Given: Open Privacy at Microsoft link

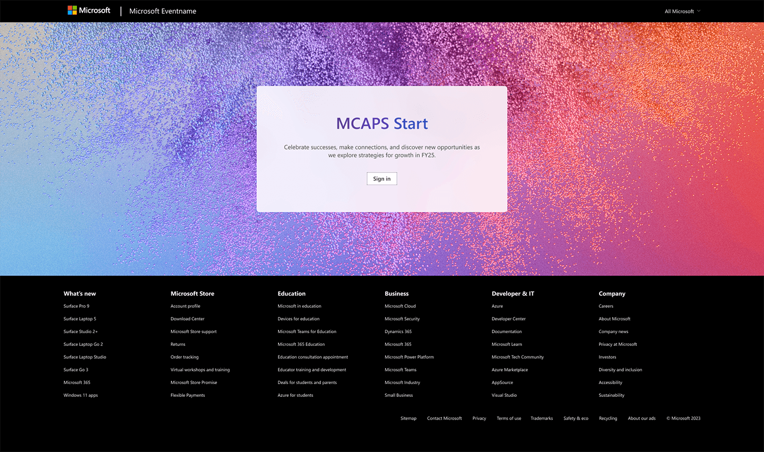Looking at the screenshot, I should (x=618, y=344).
